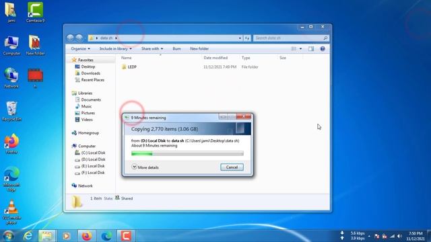Click the network signal tray icon
Image resolution: width=431 pixels, height=242 pixels.
[392, 236]
